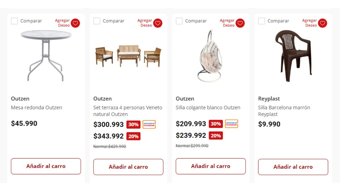
Task: Click the 20% discount badge on the hanging chair
Action: 216,136
